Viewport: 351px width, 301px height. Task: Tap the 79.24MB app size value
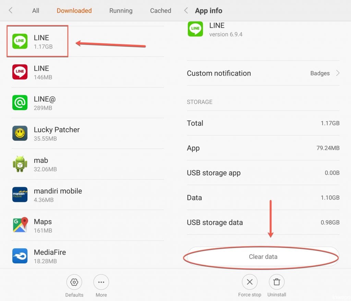pyautogui.click(x=328, y=148)
